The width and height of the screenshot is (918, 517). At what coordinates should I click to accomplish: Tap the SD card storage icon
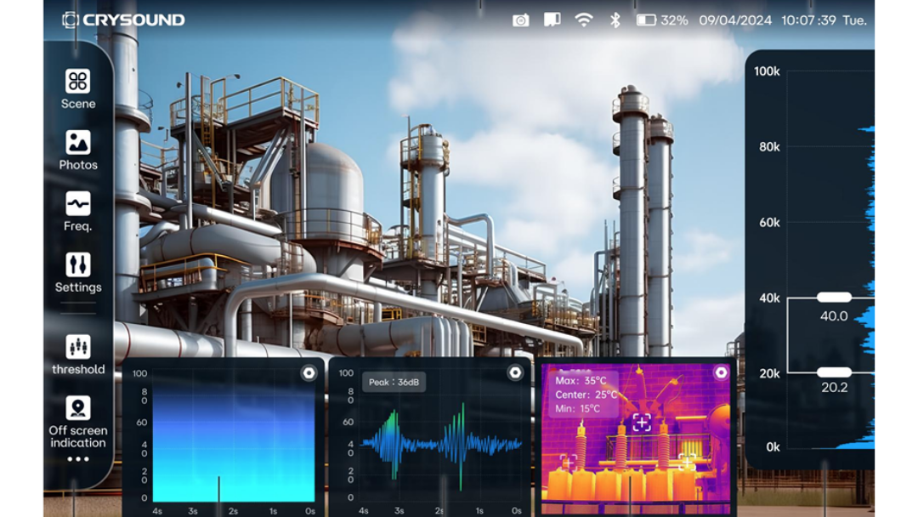click(x=552, y=20)
